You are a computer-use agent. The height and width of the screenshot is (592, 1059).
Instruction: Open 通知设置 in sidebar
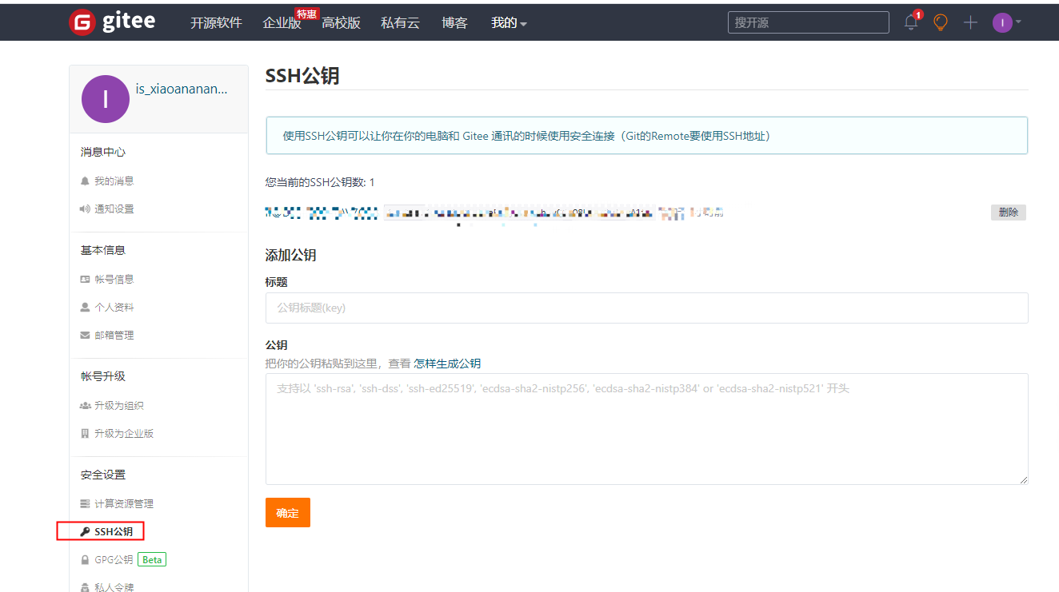(x=114, y=209)
